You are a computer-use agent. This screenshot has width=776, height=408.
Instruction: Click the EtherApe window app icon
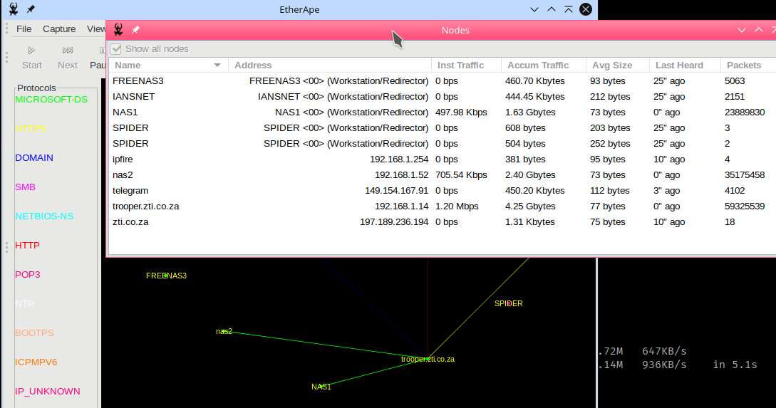tap(14, 9)
